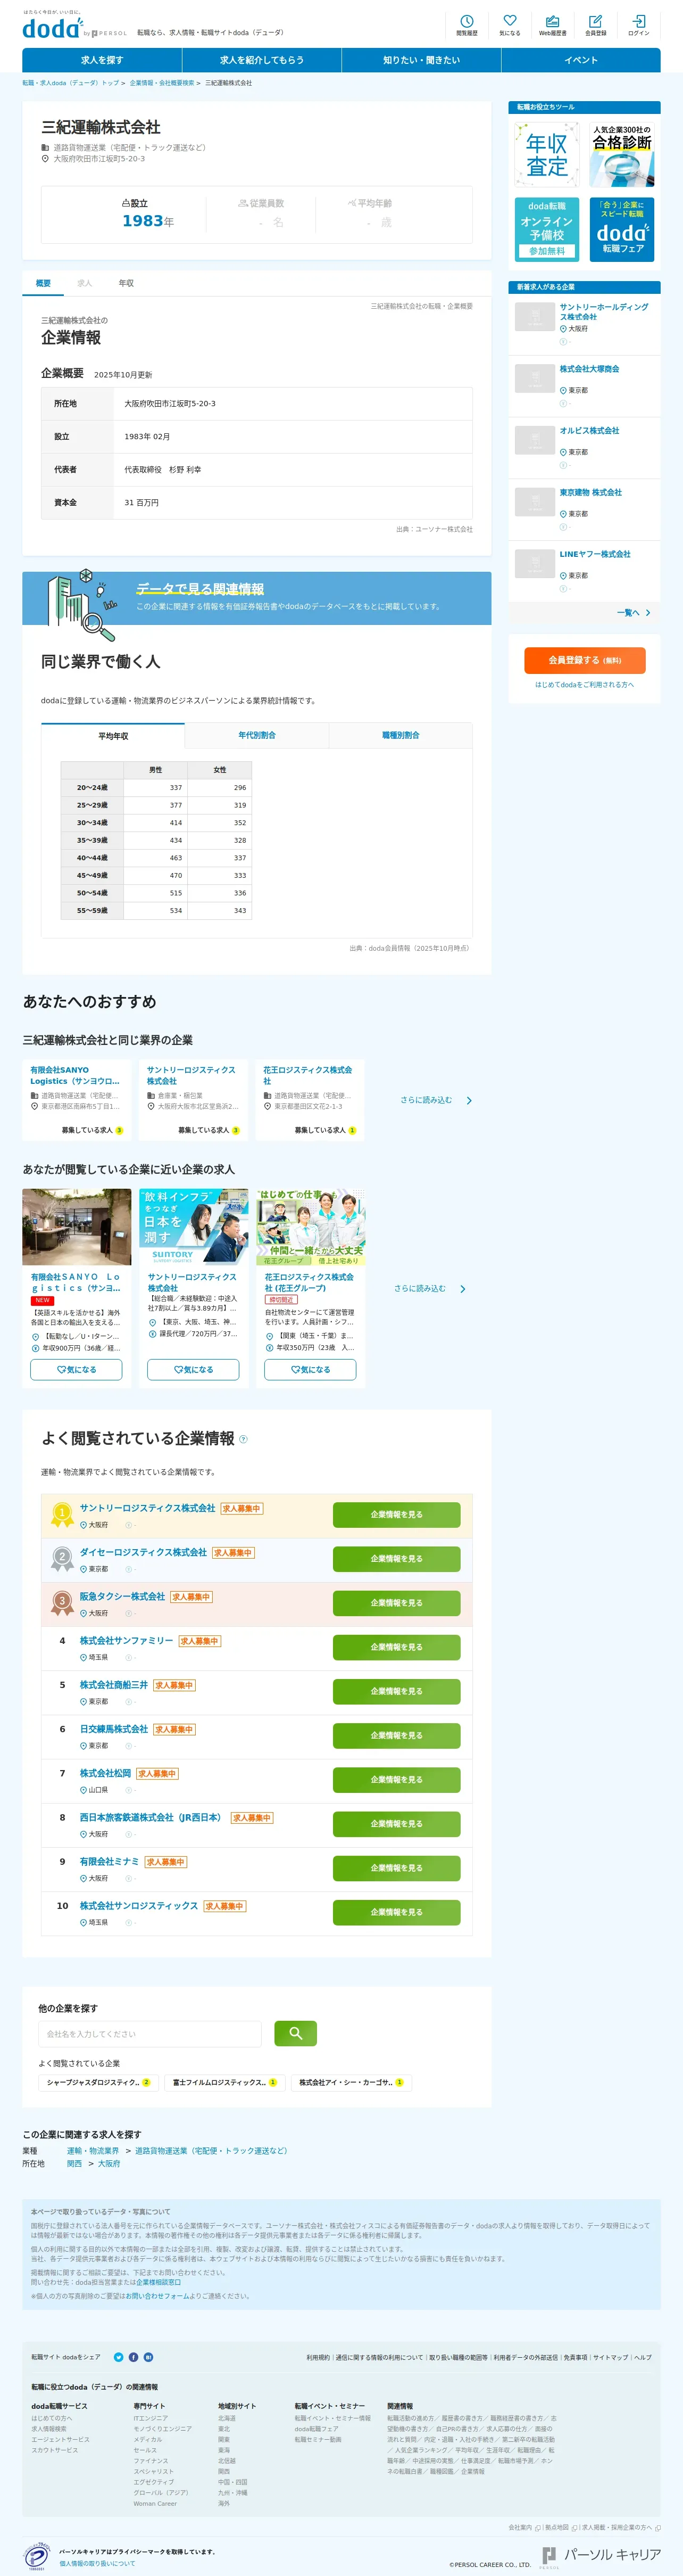
Task: Open サントリーホールディングス in new jobs sidebar
Action: [x=604, y=312]
